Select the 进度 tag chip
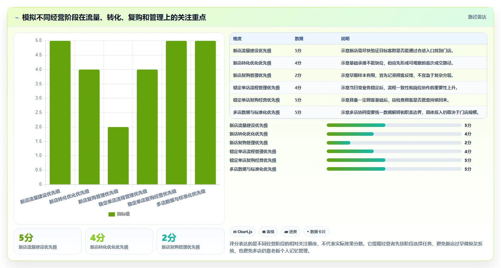 coord(291,232)
